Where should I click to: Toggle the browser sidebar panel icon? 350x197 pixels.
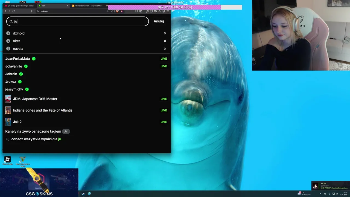(151, 11)
